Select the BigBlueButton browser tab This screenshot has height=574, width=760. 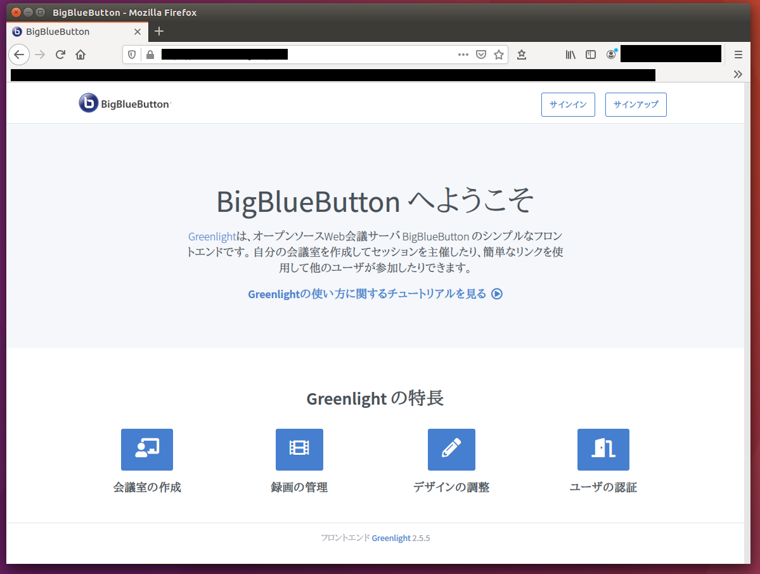click(77, 32)
